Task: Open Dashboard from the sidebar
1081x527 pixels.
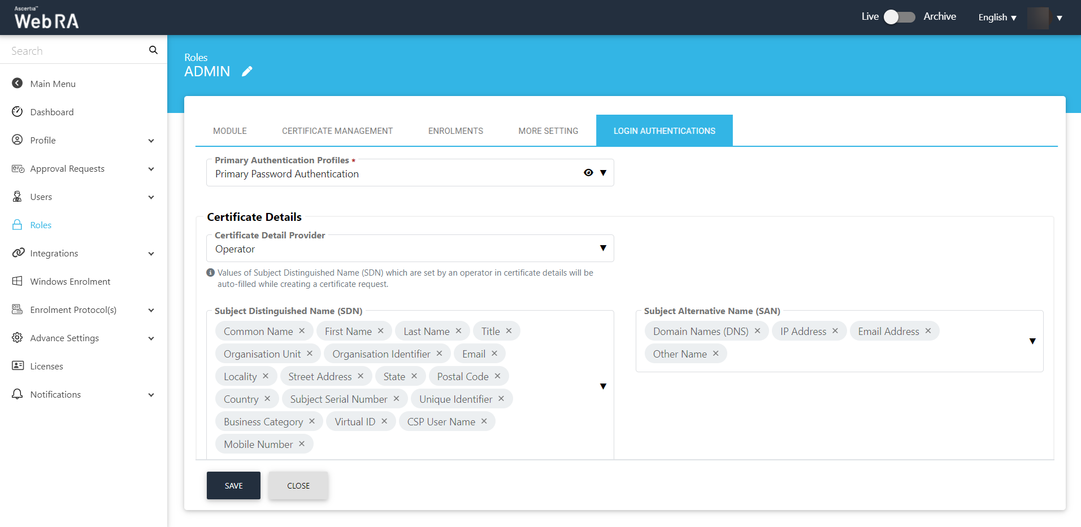Action: tap(51, 112)
